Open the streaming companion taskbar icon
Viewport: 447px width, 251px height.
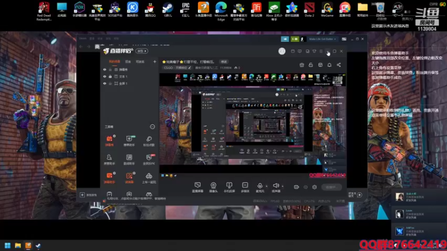(x=28, y=245)
